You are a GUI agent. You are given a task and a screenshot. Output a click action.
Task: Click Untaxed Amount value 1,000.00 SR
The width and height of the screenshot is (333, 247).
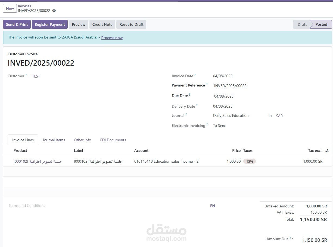point(316,206)
